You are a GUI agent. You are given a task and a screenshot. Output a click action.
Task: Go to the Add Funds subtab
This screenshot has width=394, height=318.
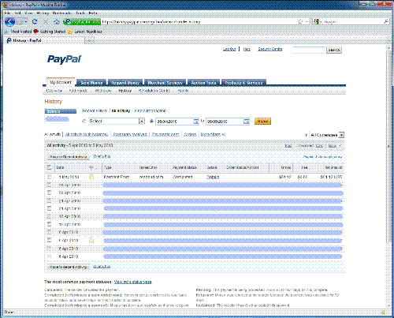point(78,91)
